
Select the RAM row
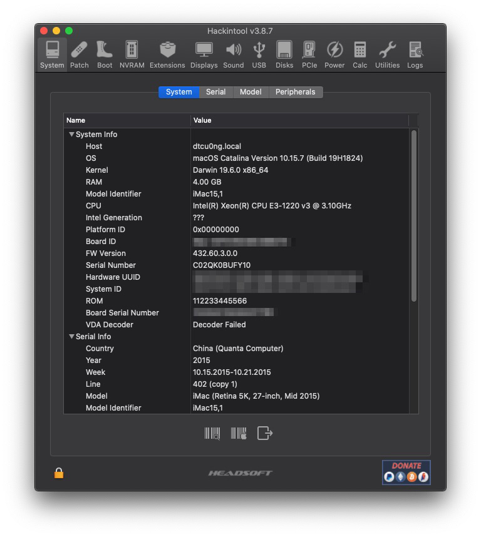point(236,182)
